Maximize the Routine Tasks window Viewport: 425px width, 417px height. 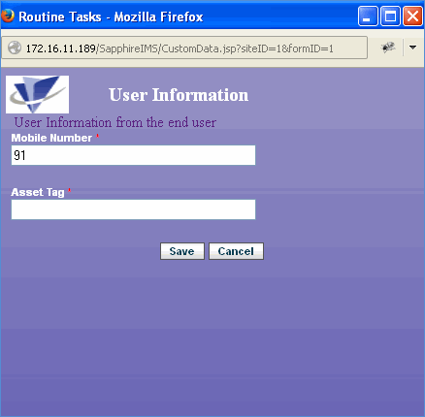pos(390,16)
